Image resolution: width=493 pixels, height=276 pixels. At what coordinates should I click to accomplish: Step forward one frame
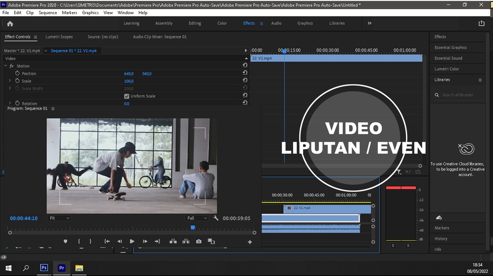pos(145,242)
